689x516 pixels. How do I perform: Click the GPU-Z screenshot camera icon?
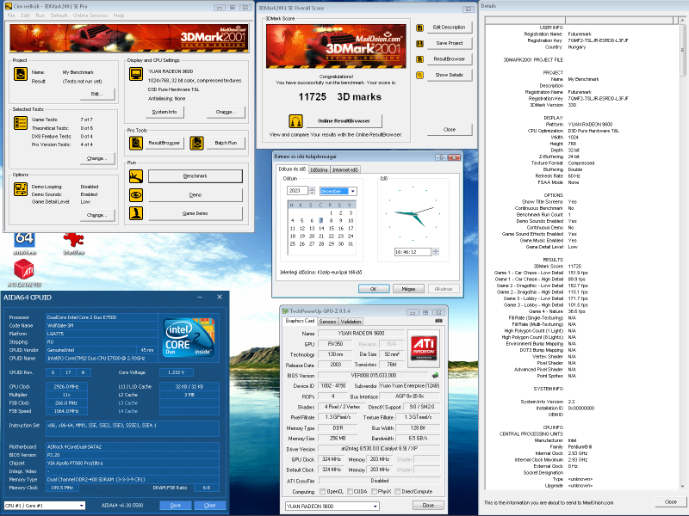tap(438, 321)
